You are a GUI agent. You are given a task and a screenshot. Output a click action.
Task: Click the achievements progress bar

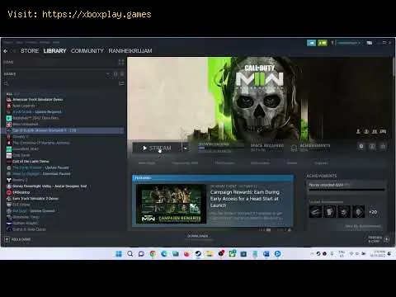(346, 190)
